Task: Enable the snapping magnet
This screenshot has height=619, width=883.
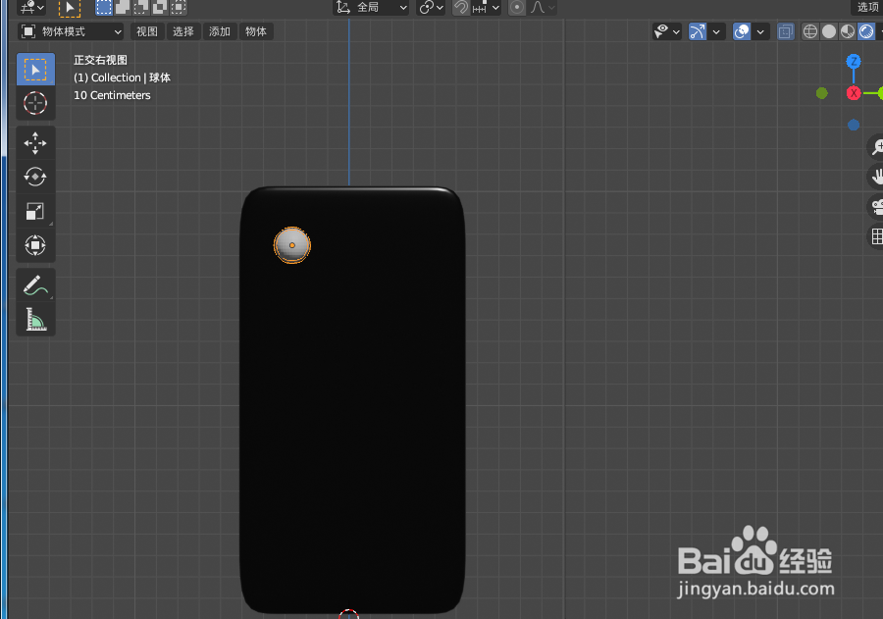Action: [x=461, y=8]
